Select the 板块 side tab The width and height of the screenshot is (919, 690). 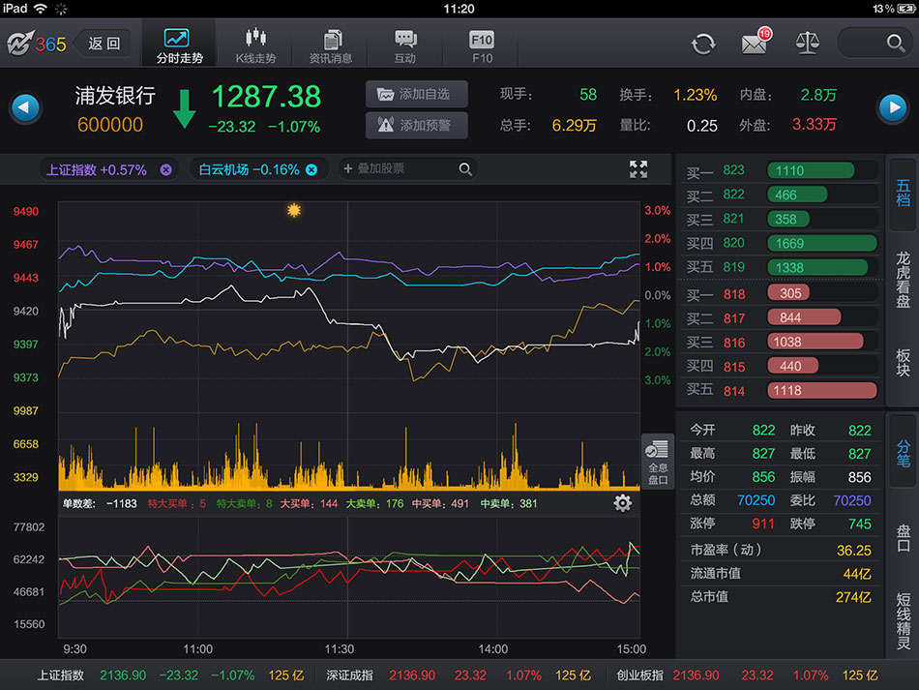tap(903, 362)
